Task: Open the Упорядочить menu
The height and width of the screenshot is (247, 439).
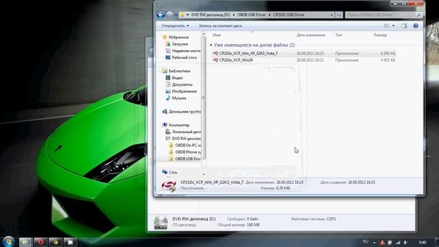Action: [175, 26]
